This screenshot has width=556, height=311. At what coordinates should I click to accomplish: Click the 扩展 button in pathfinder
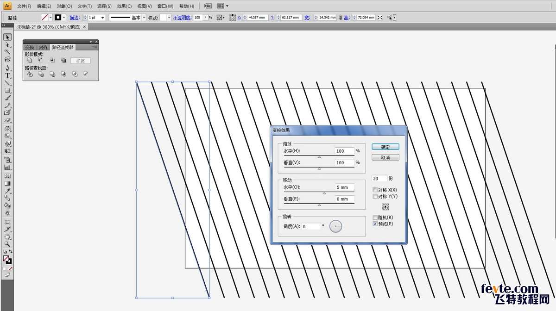click(x=81, y=61)
